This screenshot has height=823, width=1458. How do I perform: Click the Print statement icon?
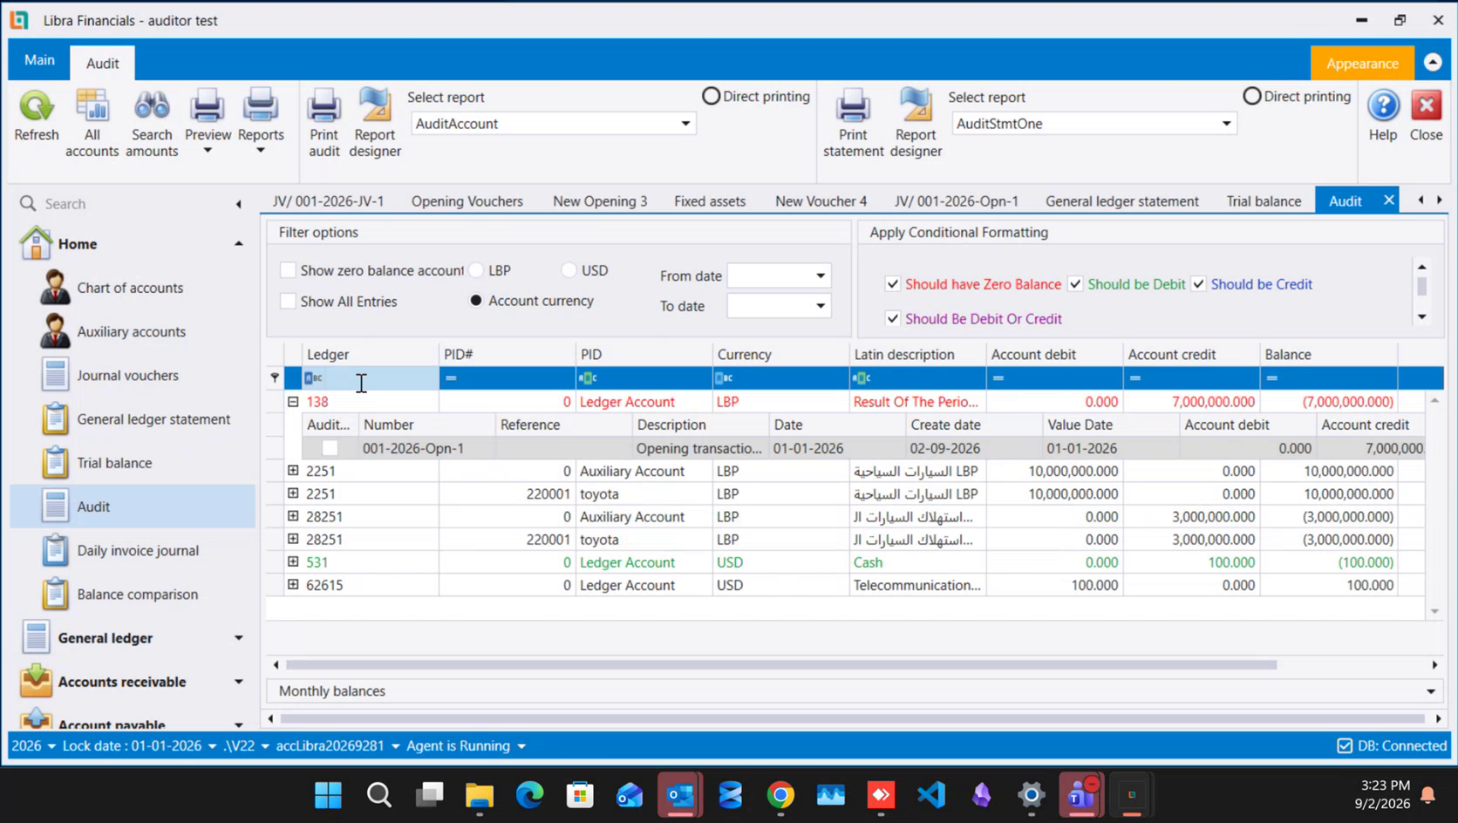click(x=853, y=106)
